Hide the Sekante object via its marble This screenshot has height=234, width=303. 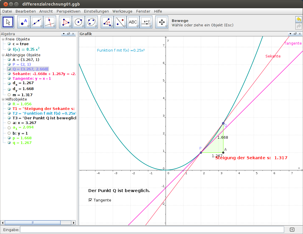(x=9, y=74)
